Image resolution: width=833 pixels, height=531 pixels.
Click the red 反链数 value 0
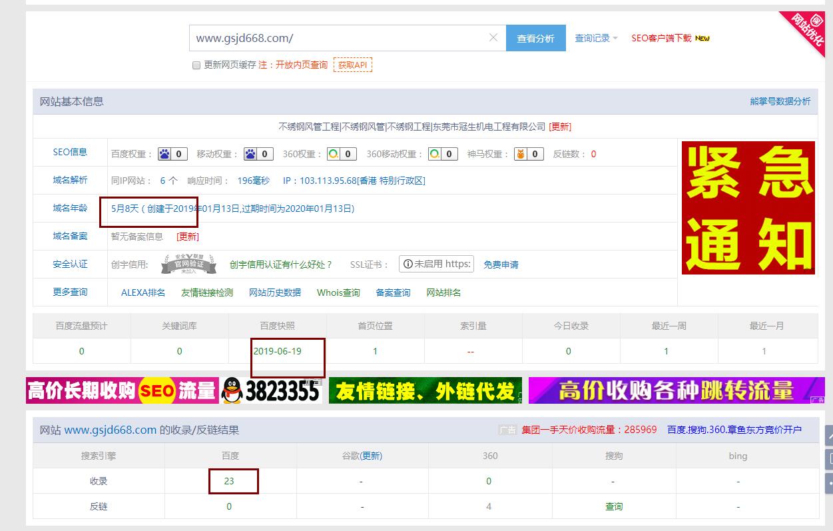tap(593, 154)
